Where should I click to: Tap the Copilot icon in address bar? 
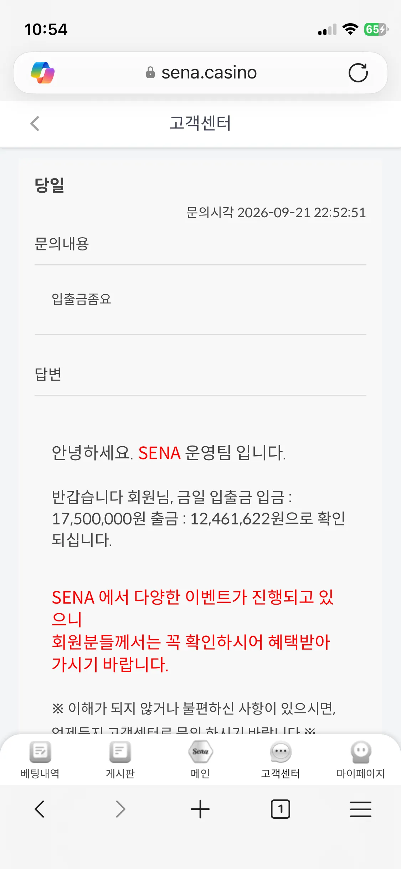click(x=43, y=73)
